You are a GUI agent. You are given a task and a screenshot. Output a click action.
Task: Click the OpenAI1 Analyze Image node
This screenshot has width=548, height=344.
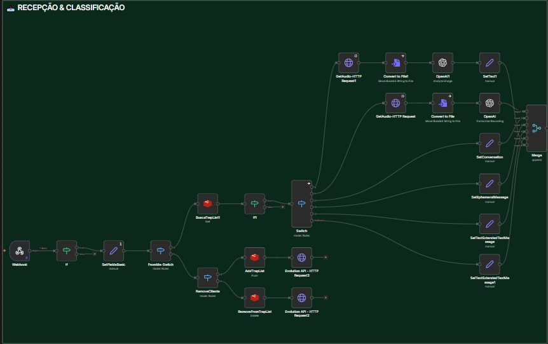(442, 62)
